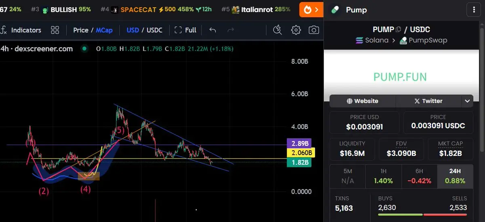485x222 pixels.
Task: Select the 24H timeframe tab
Action: 455,176
